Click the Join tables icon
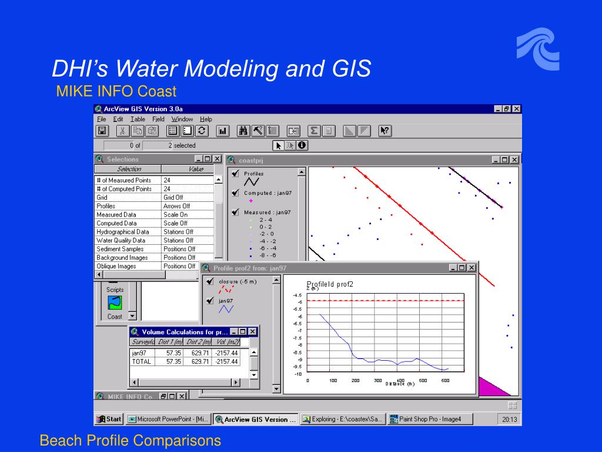 click(293, 131)
